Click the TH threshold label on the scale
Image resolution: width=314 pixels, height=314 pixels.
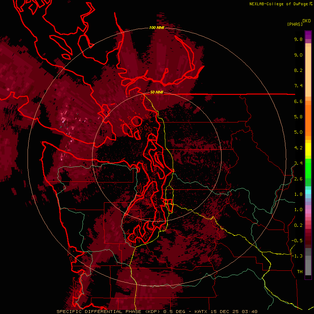tap(300, 272)
